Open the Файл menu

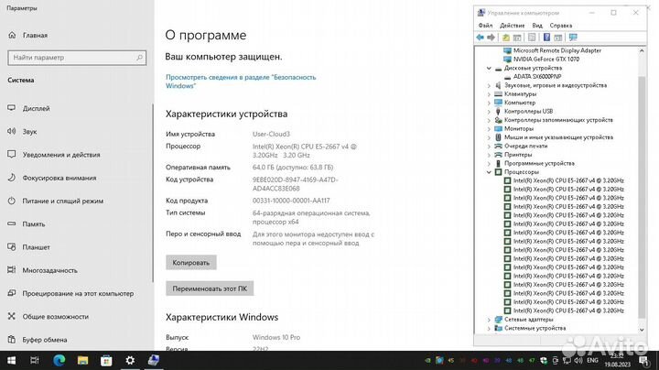coord(485,26)
